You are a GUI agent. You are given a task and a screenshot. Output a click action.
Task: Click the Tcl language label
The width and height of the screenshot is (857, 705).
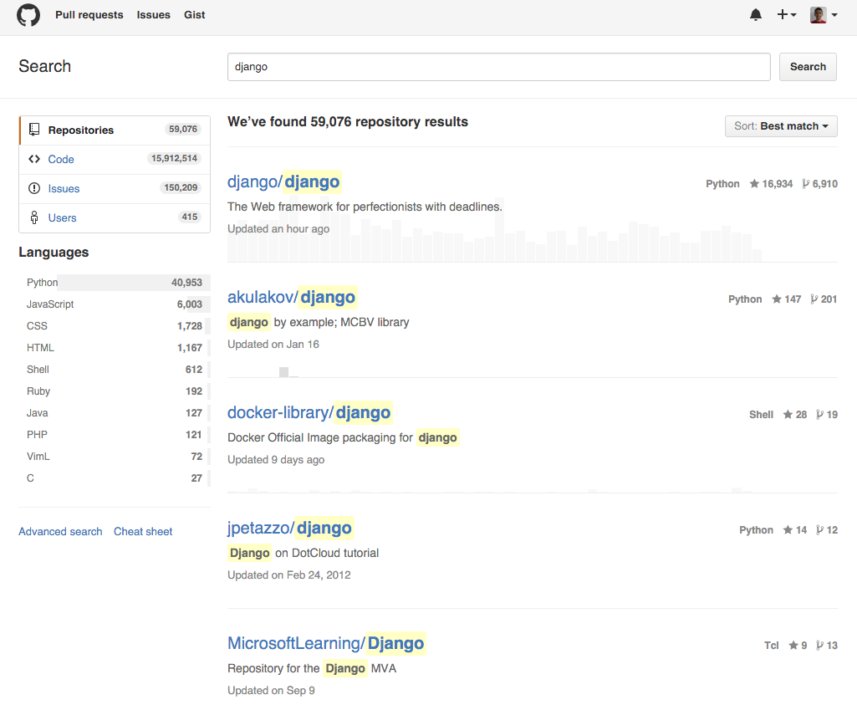[771, 646]
